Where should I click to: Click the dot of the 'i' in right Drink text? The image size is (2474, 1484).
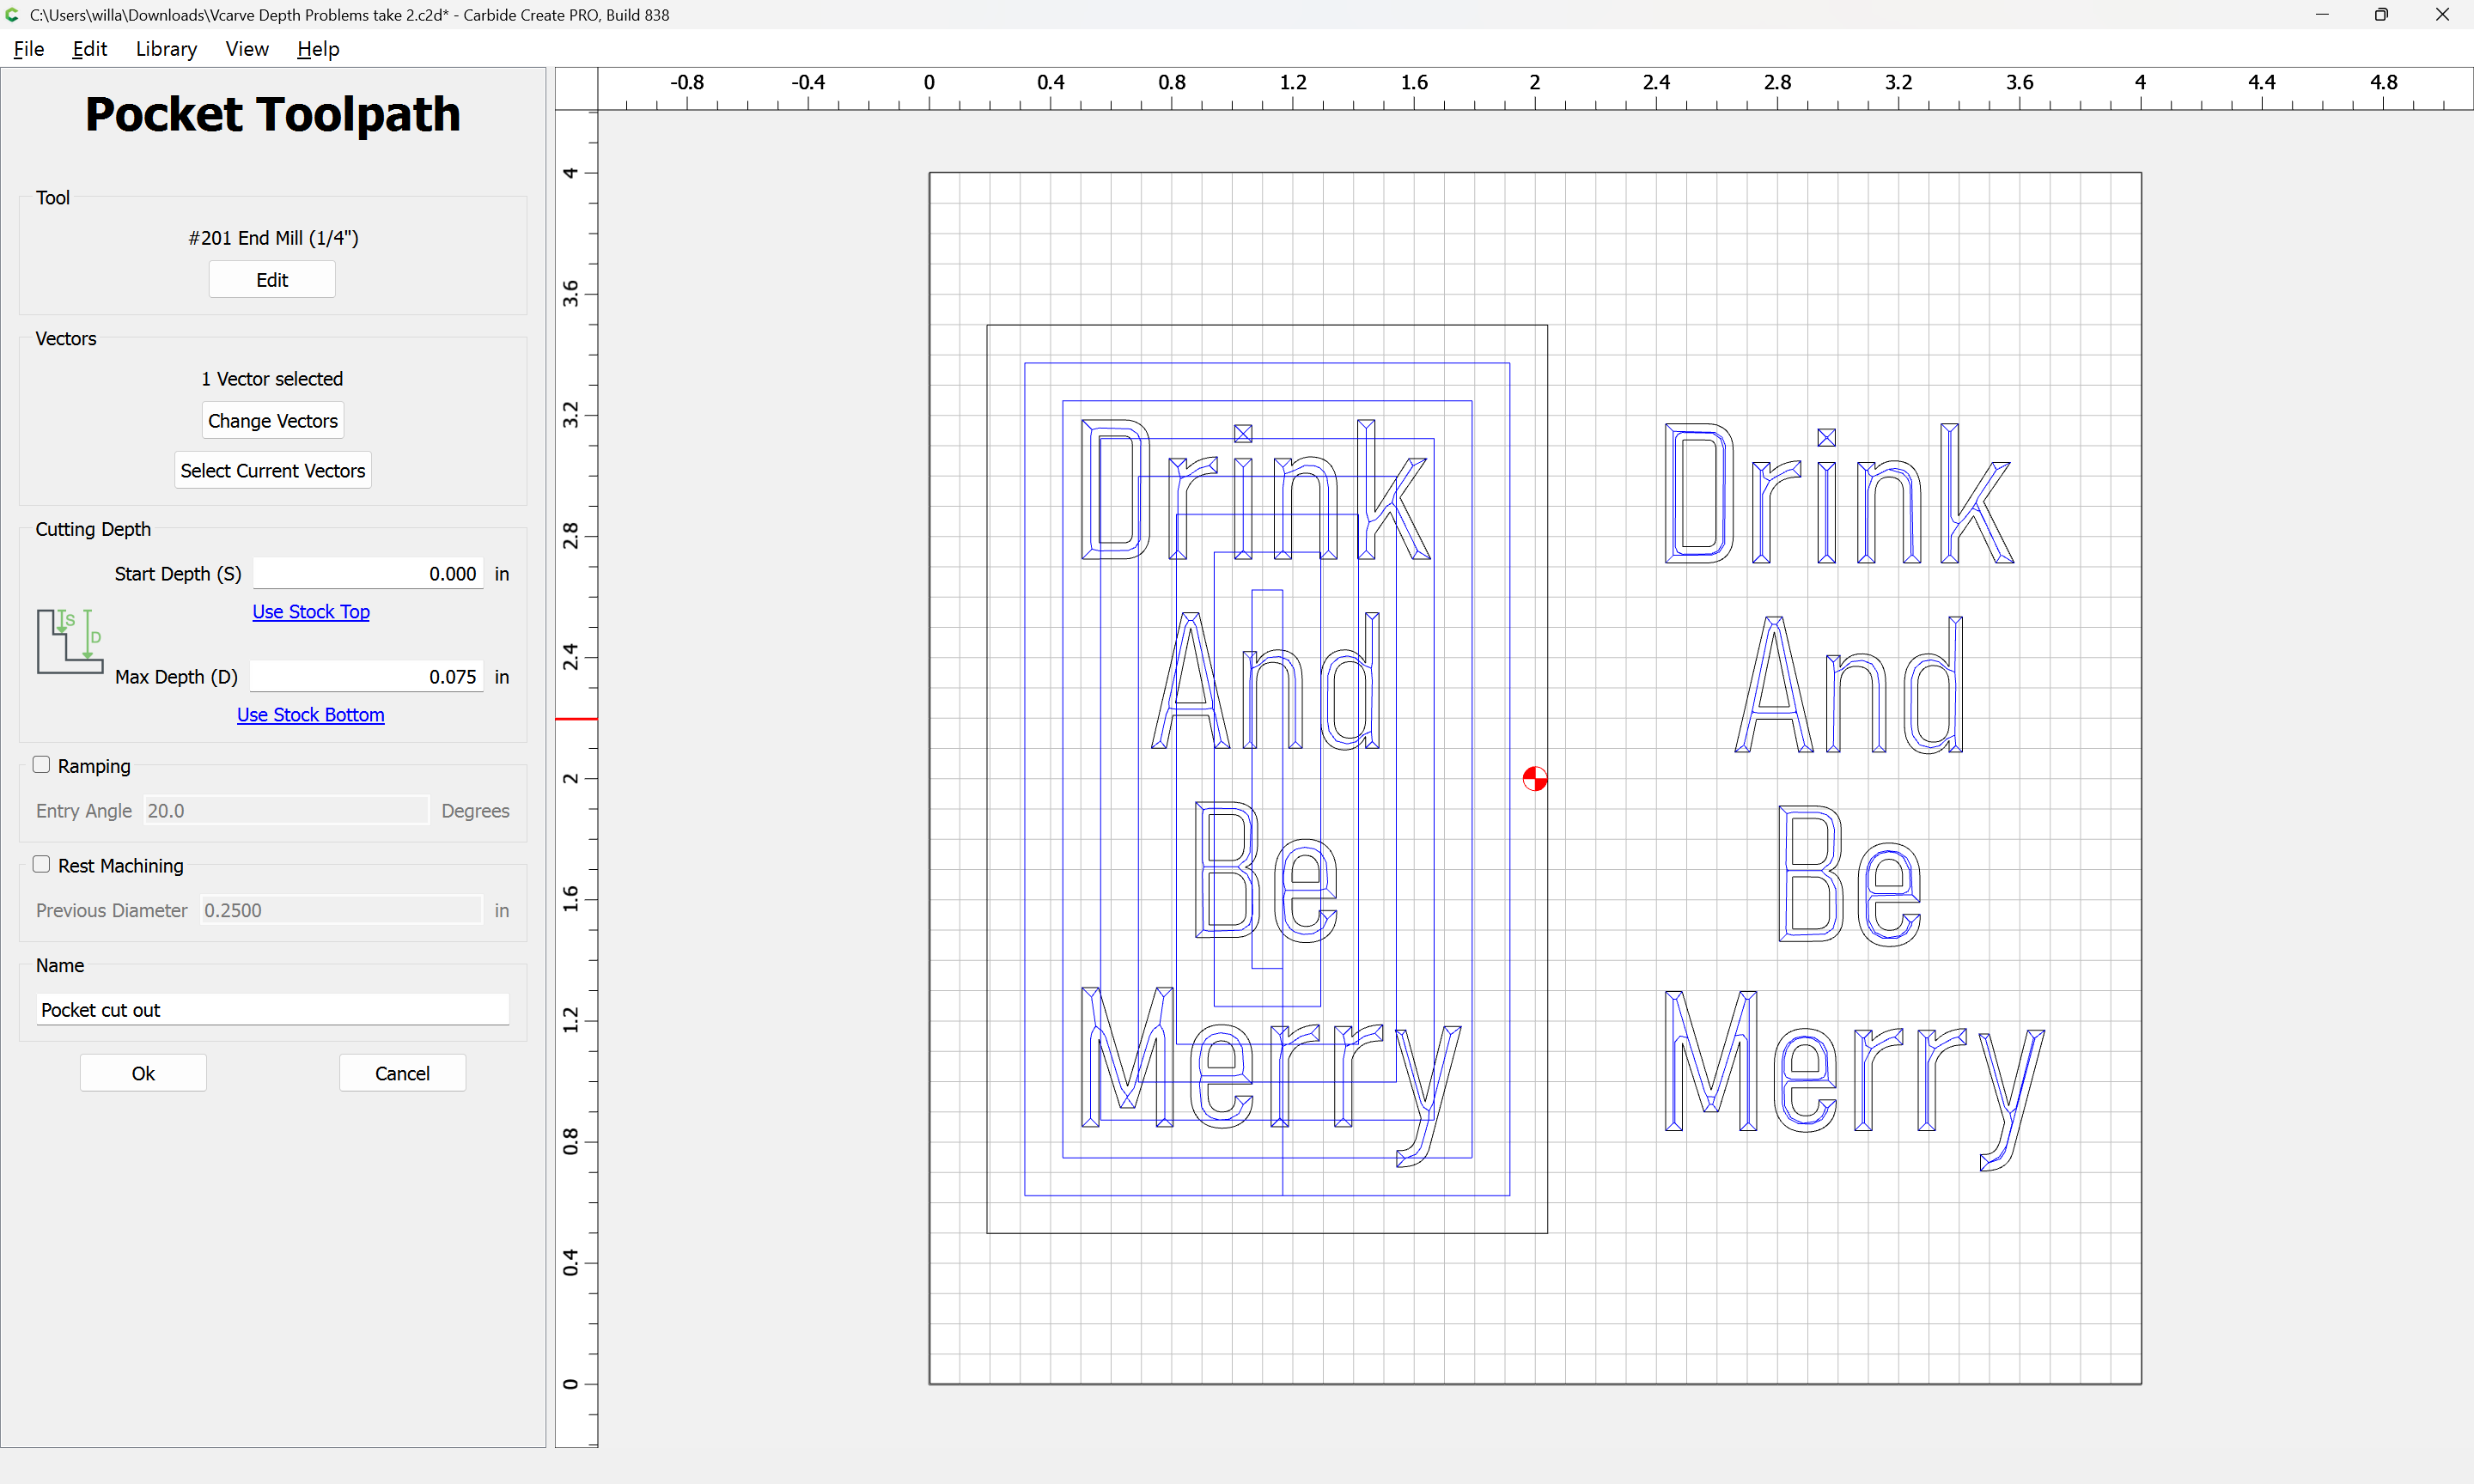[1826, 437]
